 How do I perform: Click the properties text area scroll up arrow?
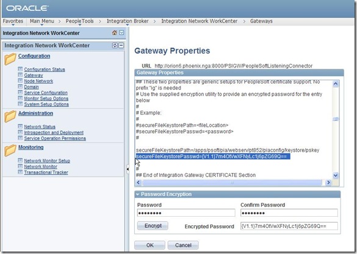336,84
